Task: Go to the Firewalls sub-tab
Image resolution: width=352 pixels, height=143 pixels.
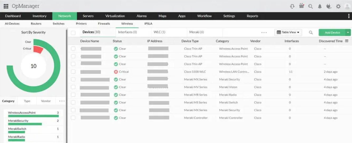Action: click(x=104, y=24)
